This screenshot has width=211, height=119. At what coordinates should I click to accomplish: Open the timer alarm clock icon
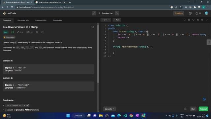point(190,13)
